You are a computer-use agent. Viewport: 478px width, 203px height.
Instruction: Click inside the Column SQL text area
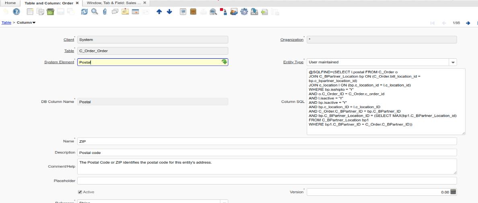tap(386, 101)
